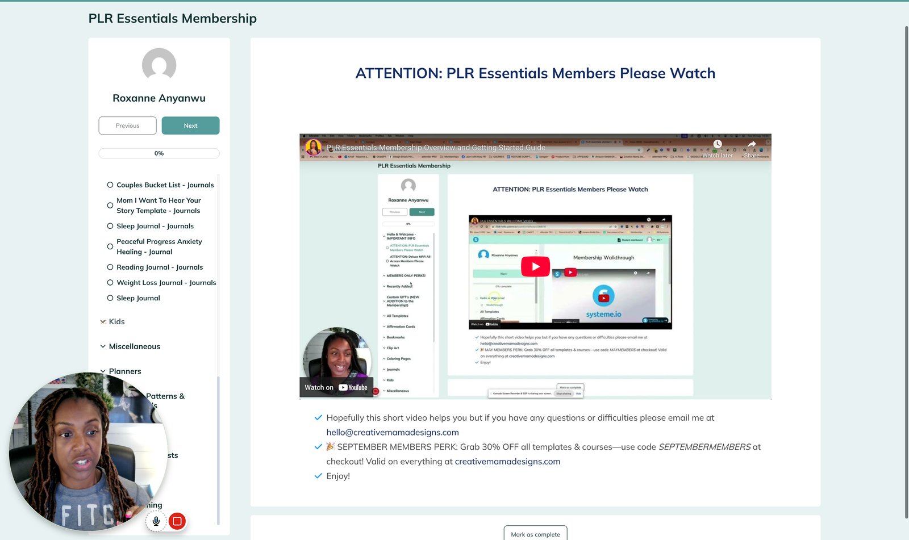The image size is (909, 540).
Task: Open Weight Loss Journal - Journals lesson
Action: (x=166, y=282)
